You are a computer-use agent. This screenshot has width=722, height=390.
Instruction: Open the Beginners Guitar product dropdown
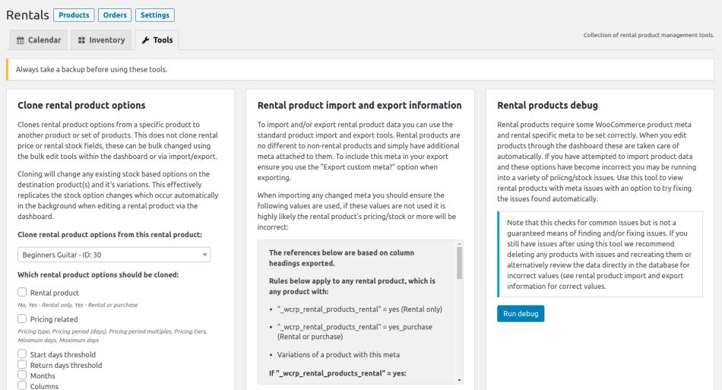pyautogui.click(x=114, y=255)
